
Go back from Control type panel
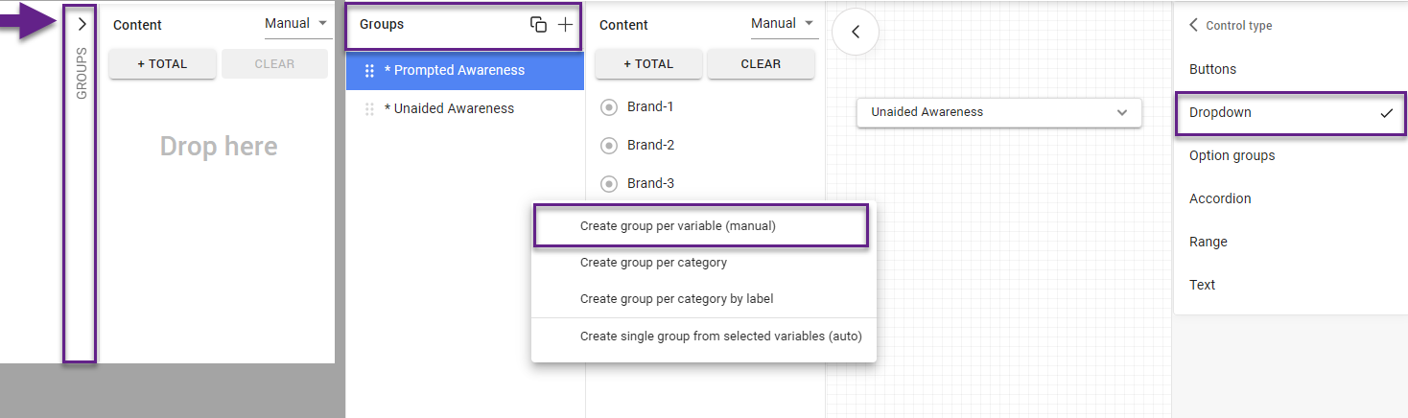tap(1194, 26)
